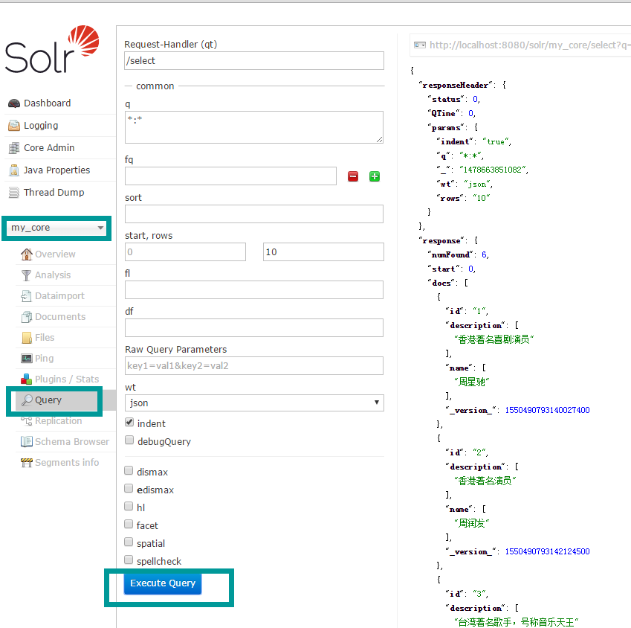Click the q textarea resize handle
This screenshot has width=631, height=628.
coord(380,139)
